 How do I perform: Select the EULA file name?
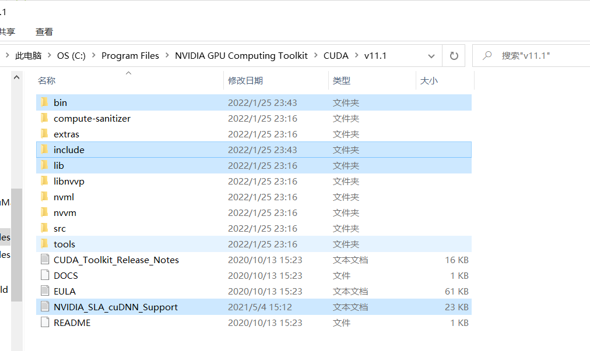click(65, 291)
